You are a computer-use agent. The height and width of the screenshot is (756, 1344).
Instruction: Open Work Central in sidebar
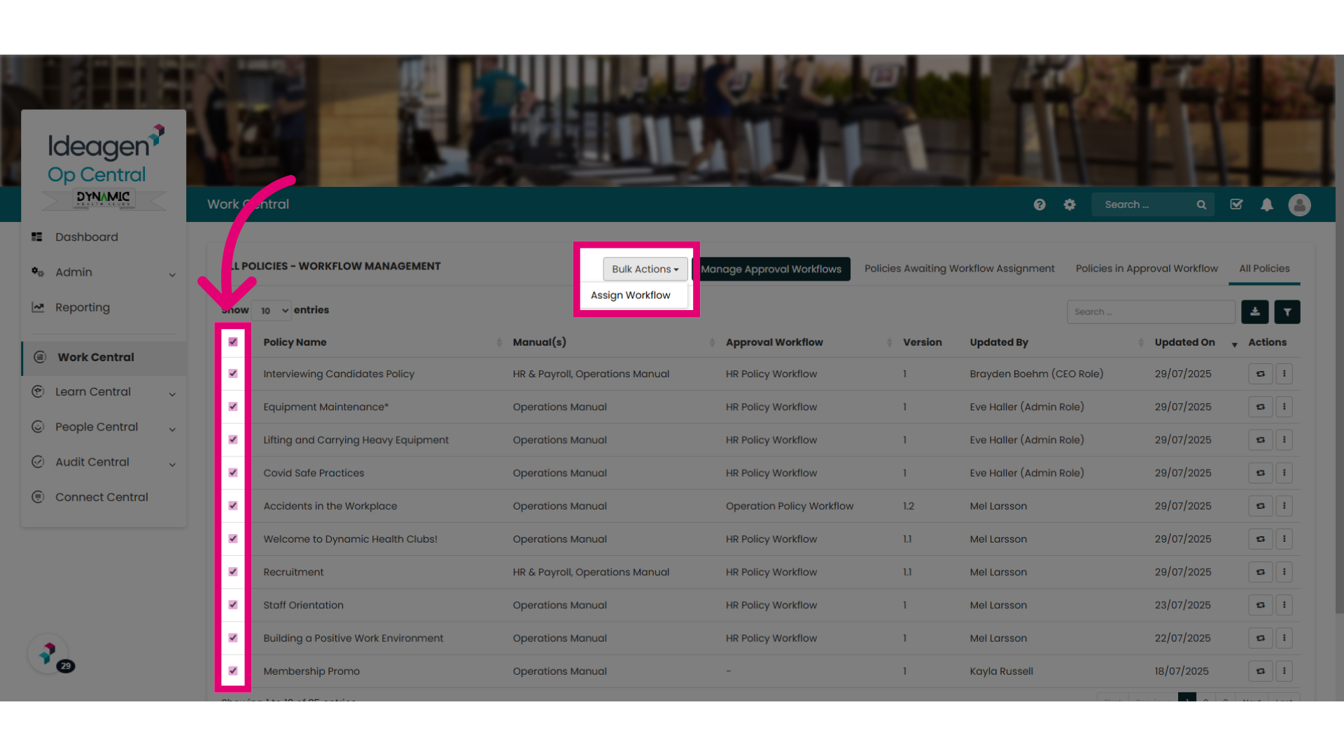(x=104, y=357)
